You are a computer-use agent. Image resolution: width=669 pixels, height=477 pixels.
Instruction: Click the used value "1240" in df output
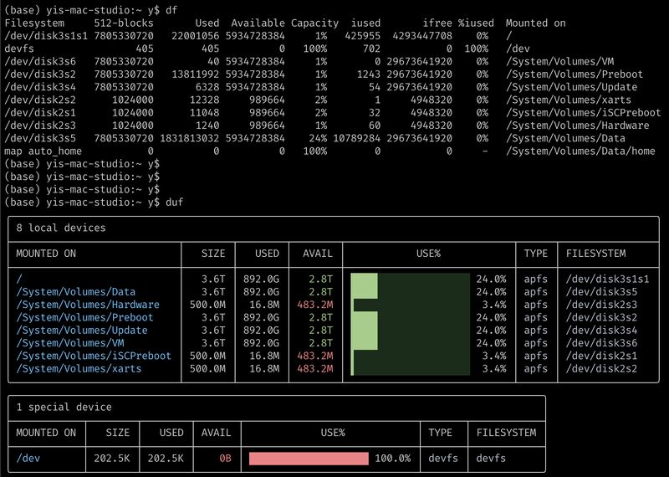coord(207,126)
